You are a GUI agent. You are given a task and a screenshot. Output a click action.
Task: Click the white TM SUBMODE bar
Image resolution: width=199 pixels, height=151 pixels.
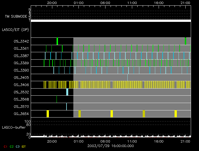click(x=111, y=21)
